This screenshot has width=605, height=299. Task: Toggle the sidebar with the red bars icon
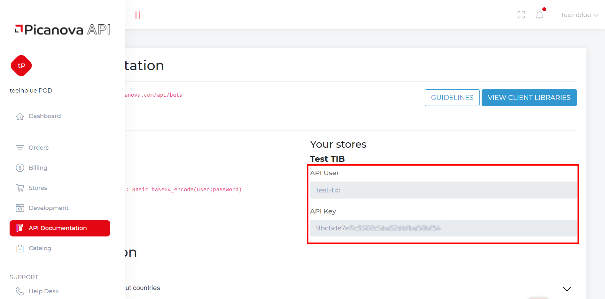point(138,15)
